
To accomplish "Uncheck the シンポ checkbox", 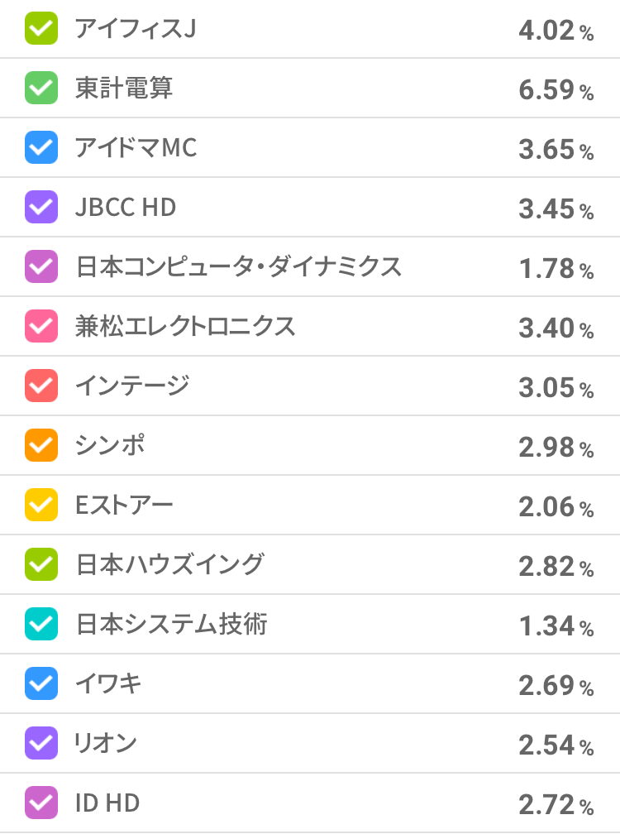I will pos(41,446).
